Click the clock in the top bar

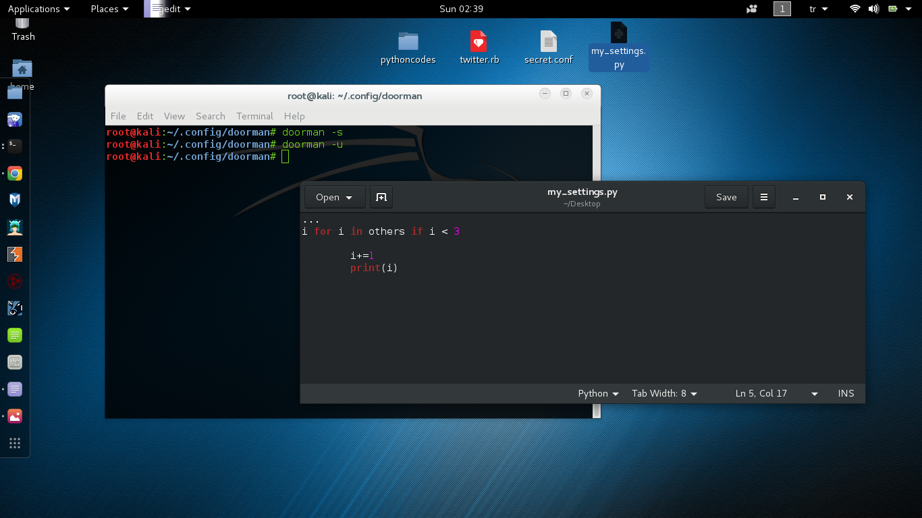pos(461,9)
